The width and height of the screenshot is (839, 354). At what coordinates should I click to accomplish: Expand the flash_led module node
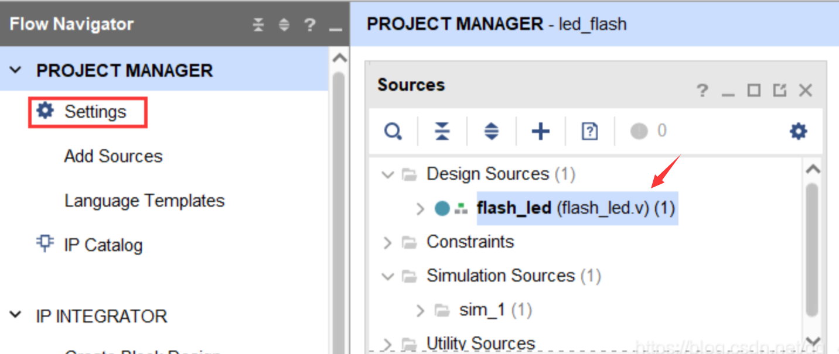click(x=419, y=208)
